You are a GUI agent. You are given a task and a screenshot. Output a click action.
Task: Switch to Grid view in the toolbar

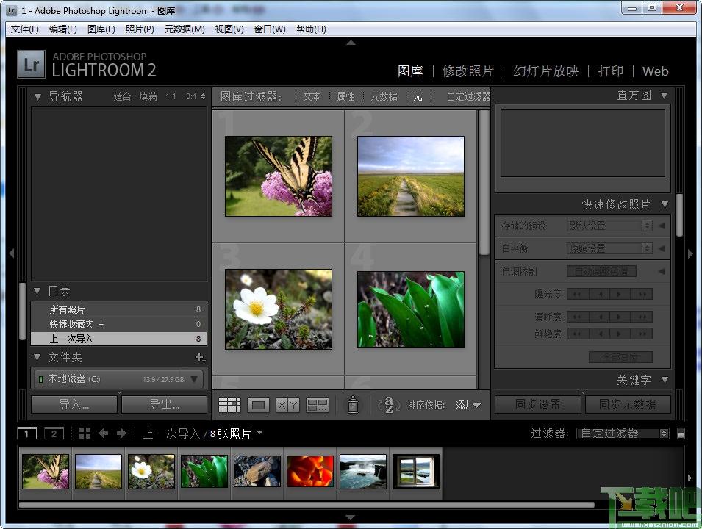[230, 405]
